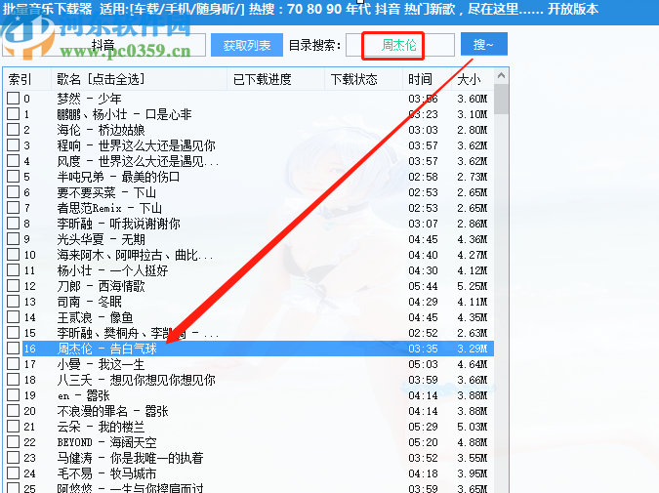659x493 pixels.
Task: Check the box for 者思范Remix - 下山
Action: 13,208
